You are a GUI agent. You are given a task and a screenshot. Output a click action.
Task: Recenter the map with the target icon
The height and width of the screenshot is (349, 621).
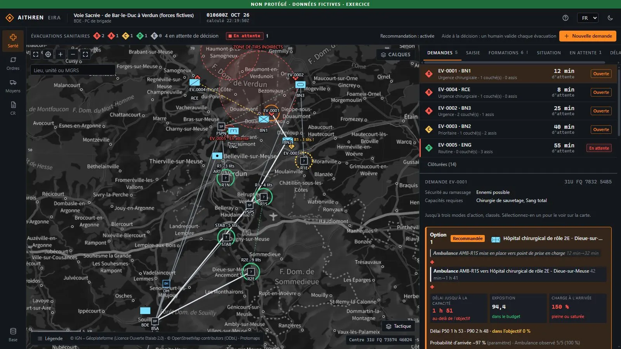(48, 55)
